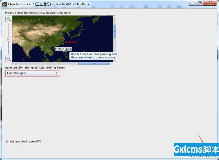Click the VirtualBox window title icon
This screenshot has width=219, height=160.
pos(5,4)
